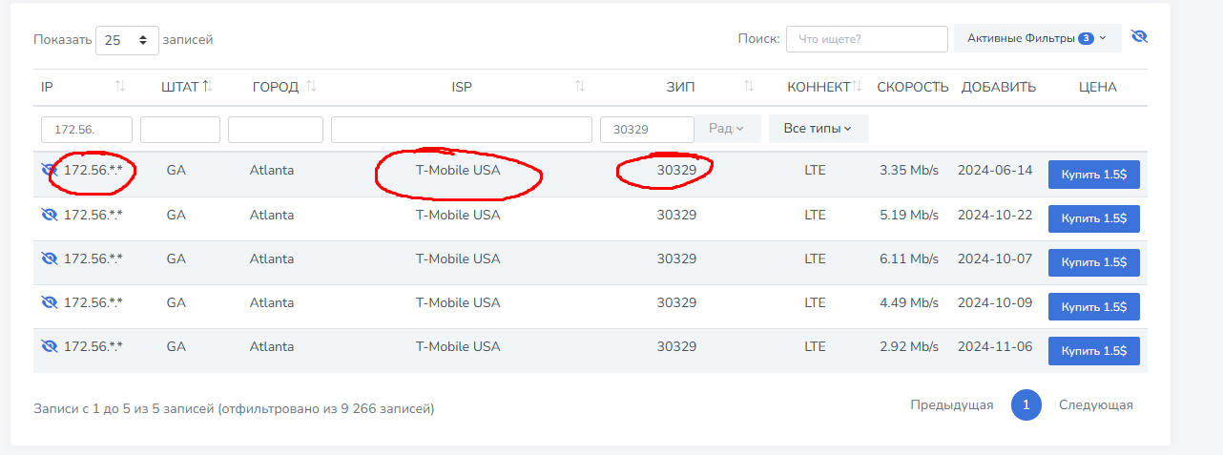Sort by ISP column arrows

tap(580, 87)
